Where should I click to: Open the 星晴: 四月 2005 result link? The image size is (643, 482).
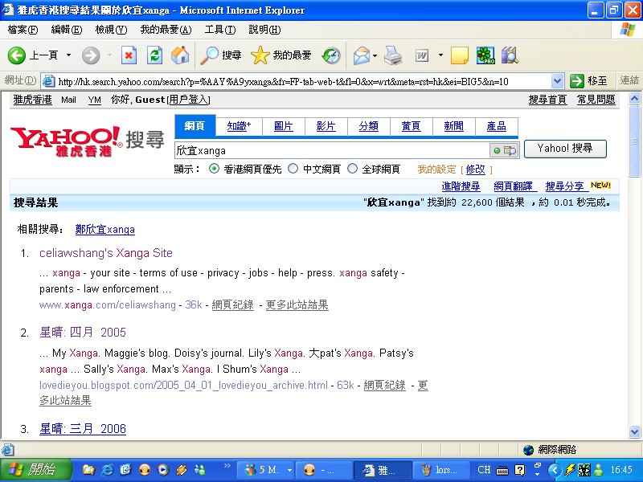tap(83, 332)
